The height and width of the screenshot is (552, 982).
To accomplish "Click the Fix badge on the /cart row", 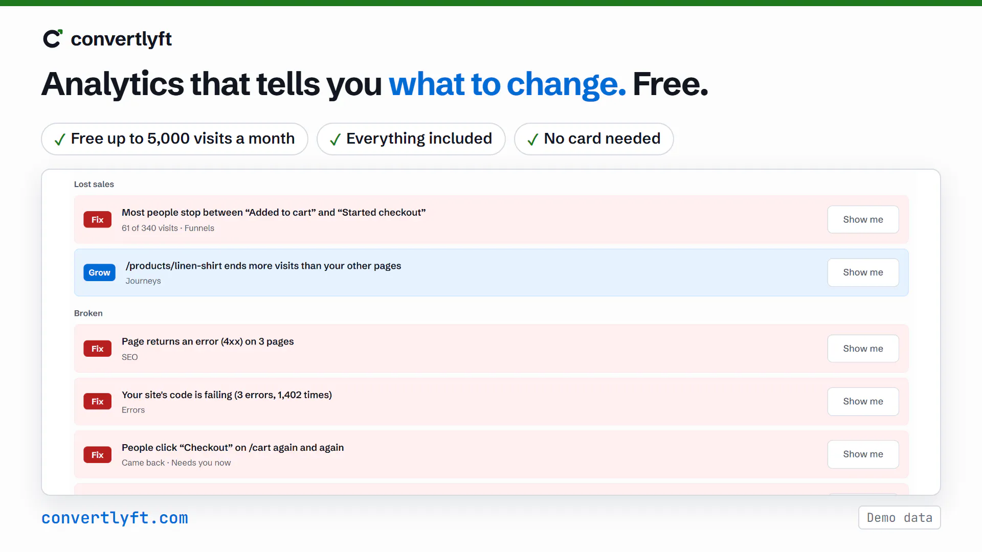I will (x=97, y=455).
